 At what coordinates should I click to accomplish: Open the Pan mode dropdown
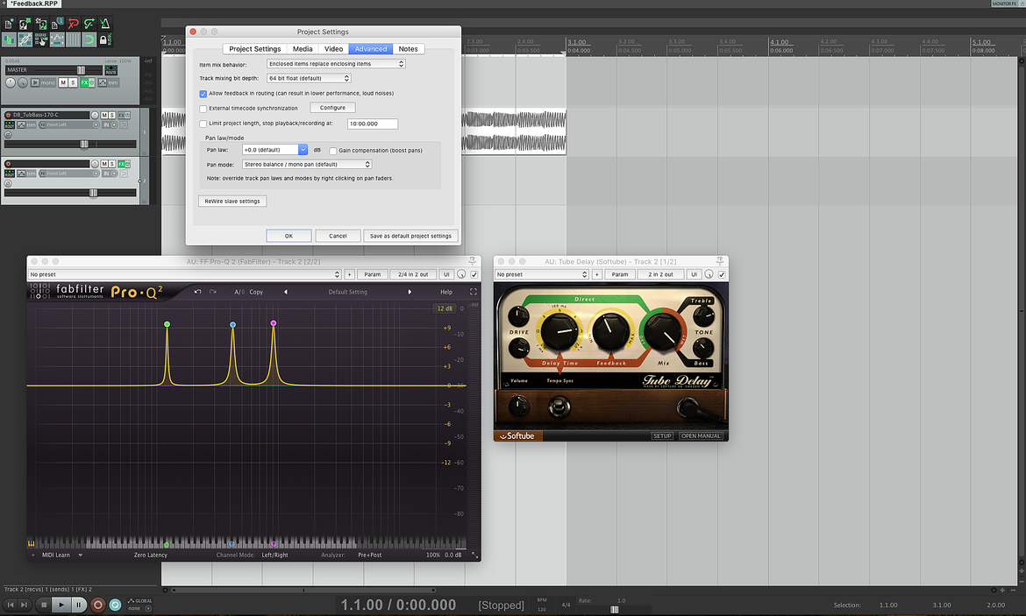[307, 164]
